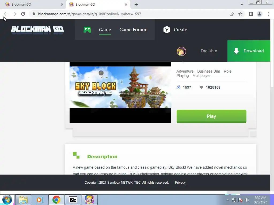Open File Explorer from the taskbar

tap(23, 200)
